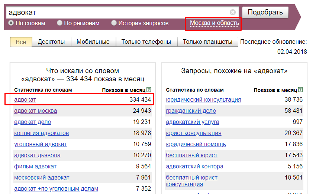Viewport: 319px width, 194px height.
Task: Click the 'Подобрать' button
Action: coord(265,12)
